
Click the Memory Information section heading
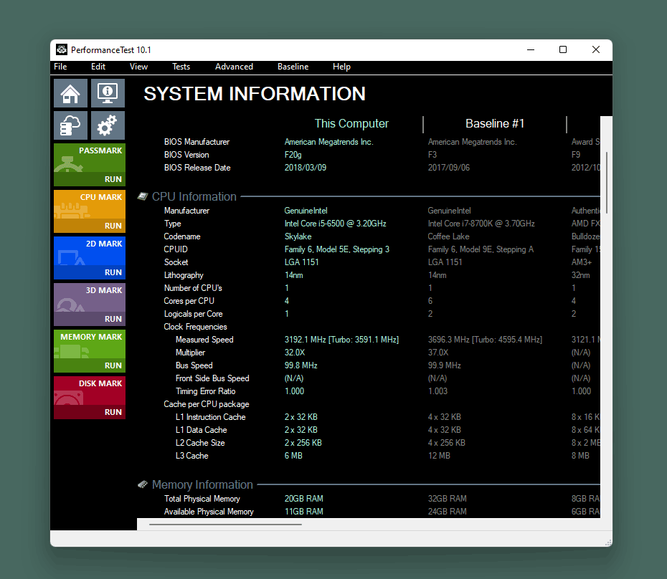(202, 484)
